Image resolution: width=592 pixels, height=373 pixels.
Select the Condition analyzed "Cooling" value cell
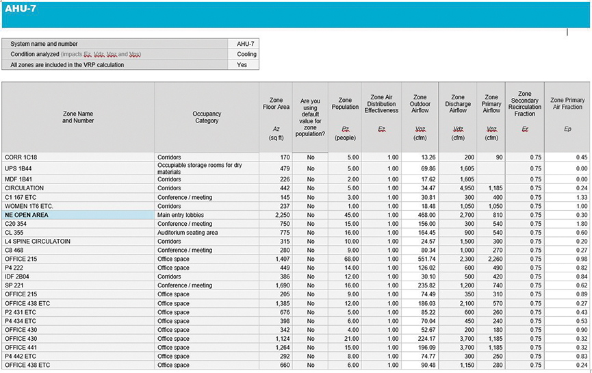click(243, 54)
